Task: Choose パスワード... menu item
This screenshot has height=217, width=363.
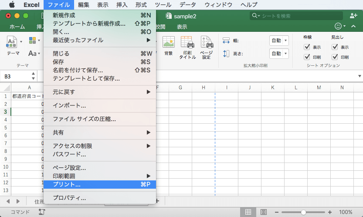Action: [x=100, y=154]
